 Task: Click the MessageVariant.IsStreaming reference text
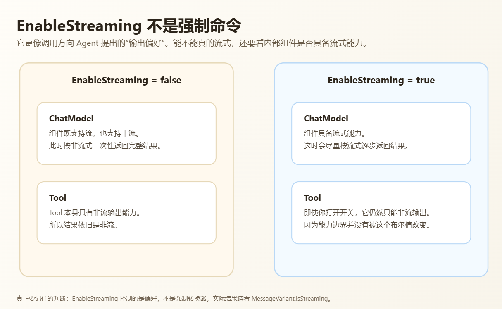click(x=289, y=299)
